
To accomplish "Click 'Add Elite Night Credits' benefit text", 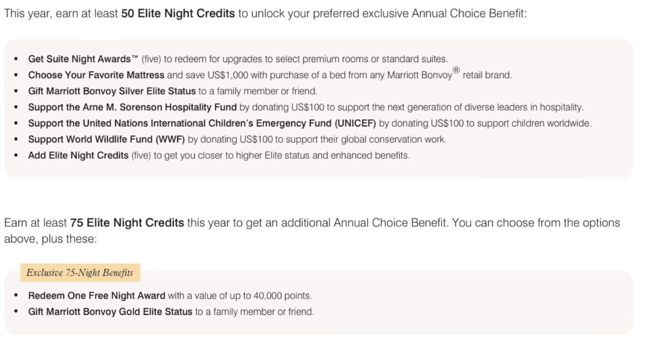I will pos(78,155).
